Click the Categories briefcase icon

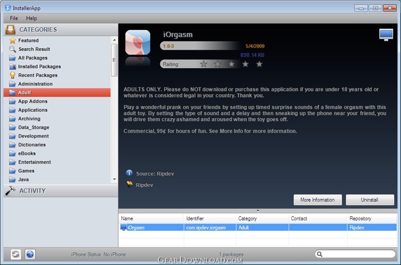click(x=10, y=30)
